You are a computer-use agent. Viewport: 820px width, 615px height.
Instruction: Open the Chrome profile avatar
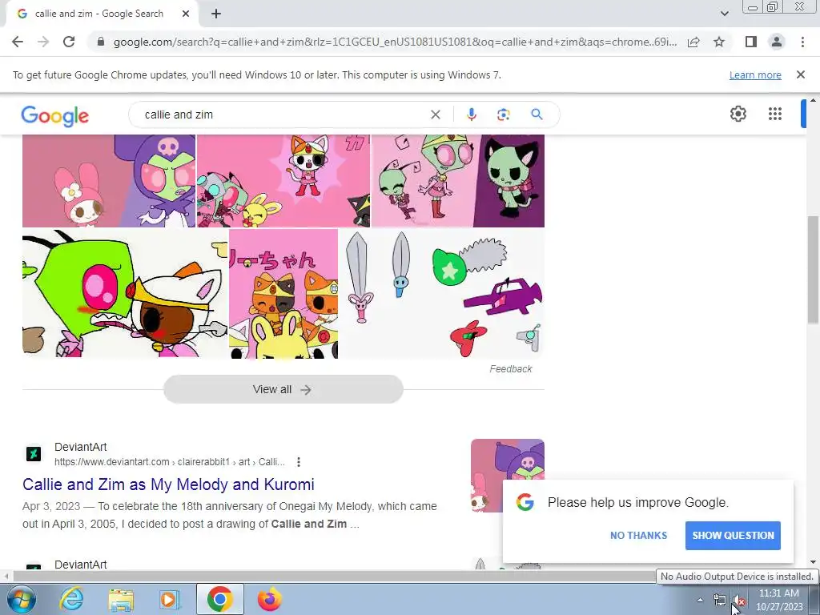pos(777,42)
